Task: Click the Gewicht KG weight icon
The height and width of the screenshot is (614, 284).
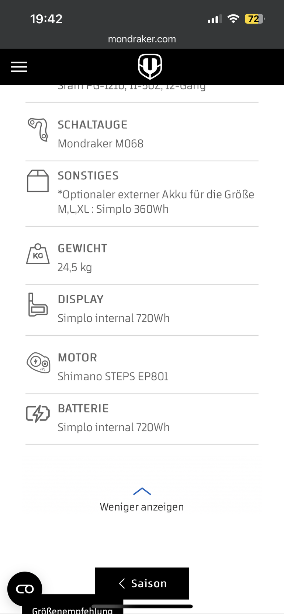Action: 38,254
